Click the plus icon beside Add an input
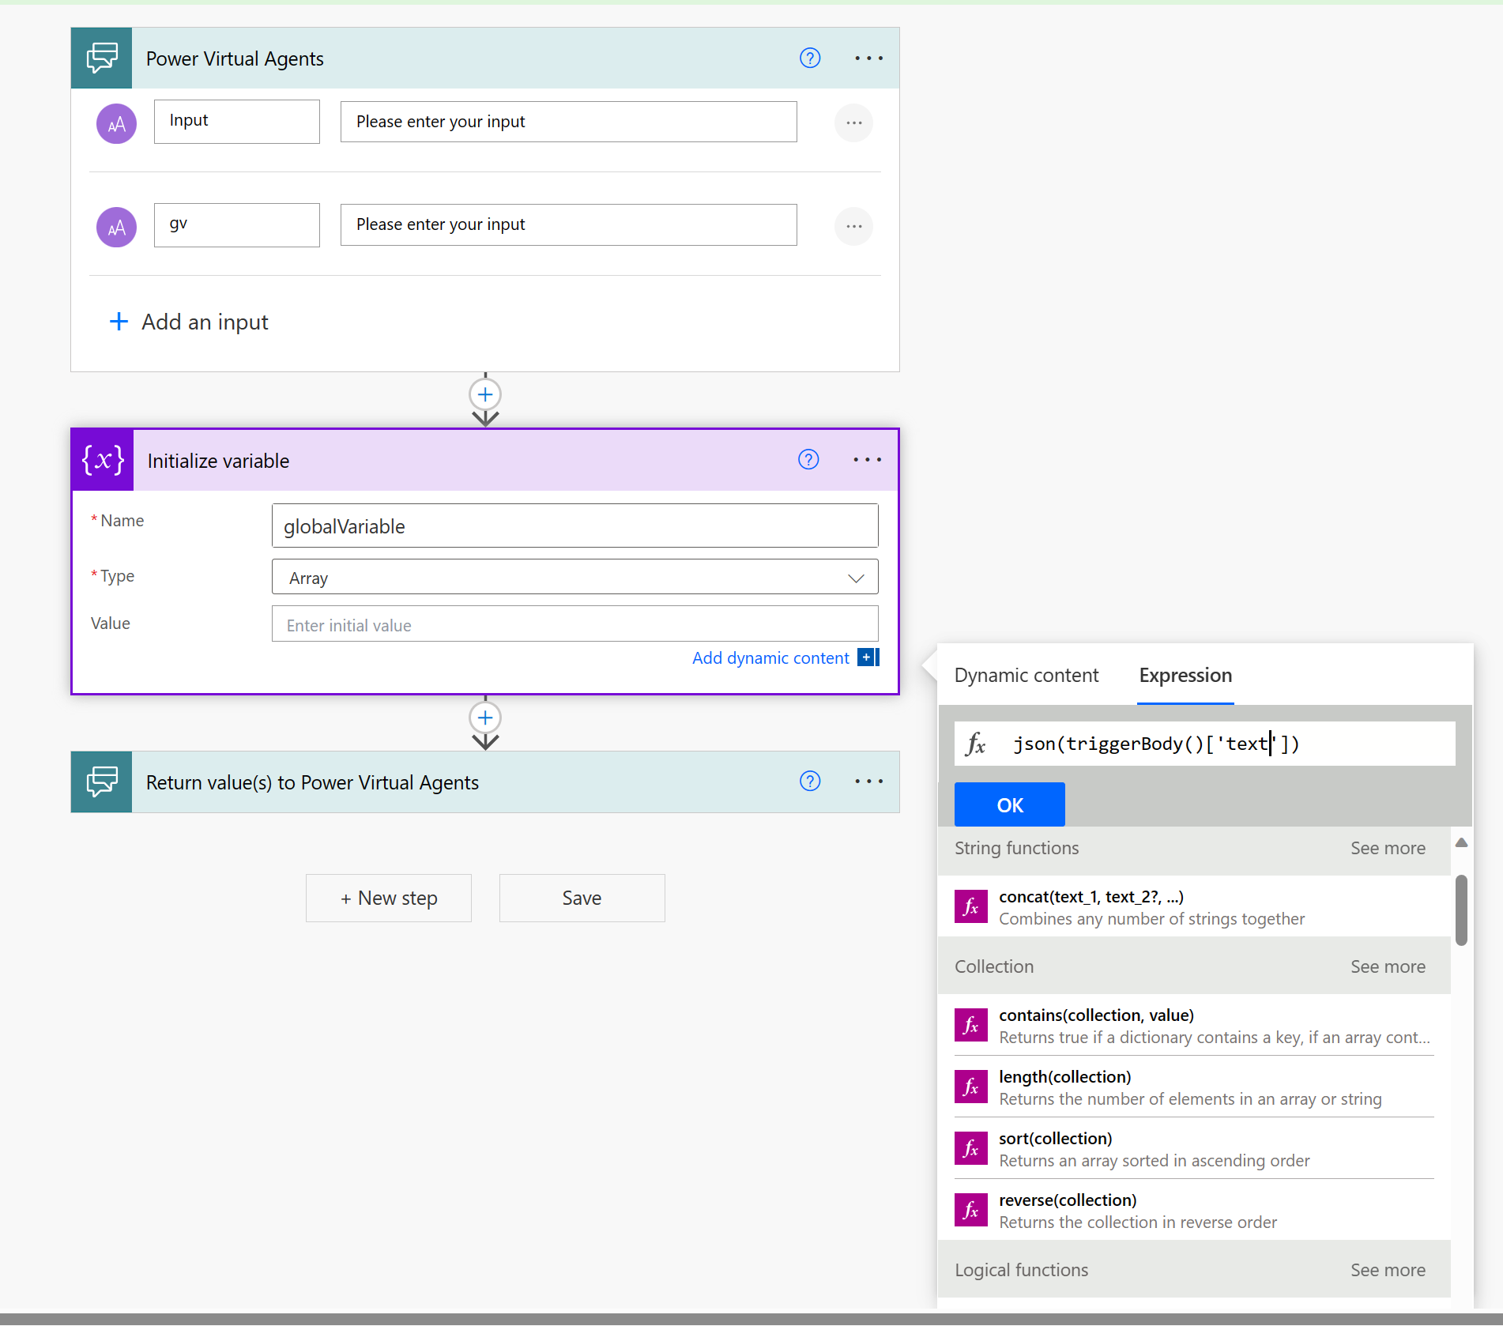 [119, 322]
